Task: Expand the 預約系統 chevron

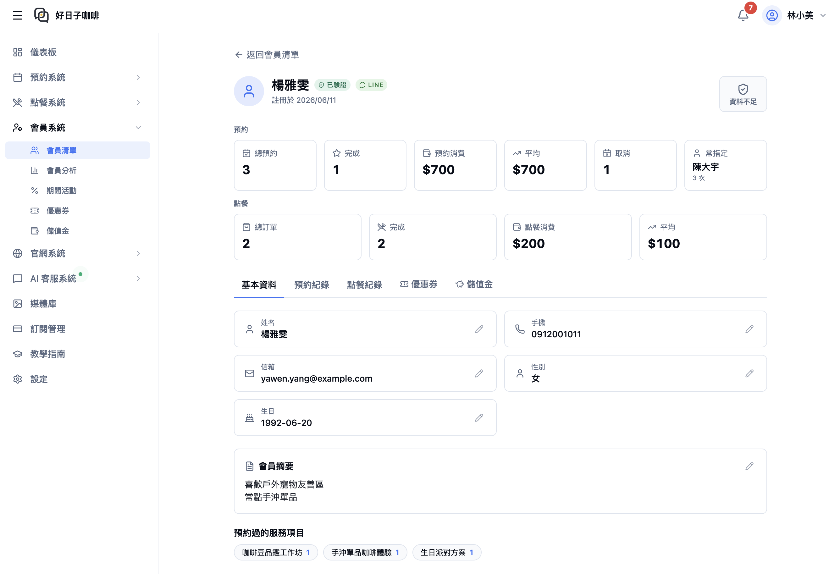Action: point(138,77)
